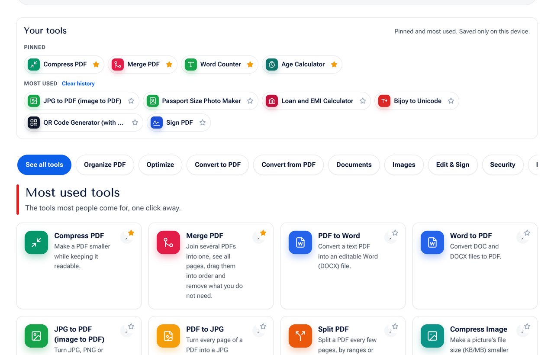Switch to the Organize PDF category
The width and height of the screenshot is (554, 355).
pyautogui.click(x=105, y=165)
